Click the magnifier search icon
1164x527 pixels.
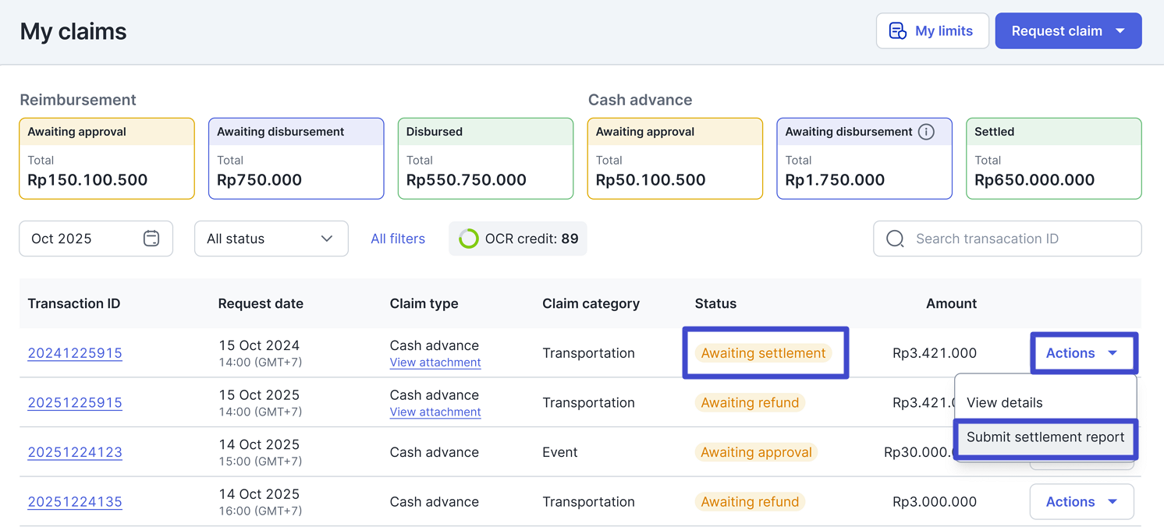895,239
